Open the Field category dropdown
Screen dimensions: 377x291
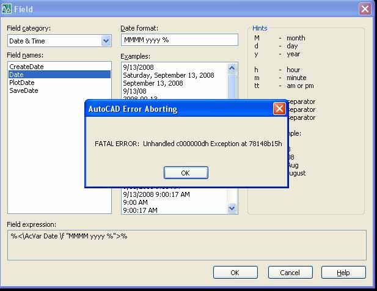pyautogui.click(x=106, y=40)
